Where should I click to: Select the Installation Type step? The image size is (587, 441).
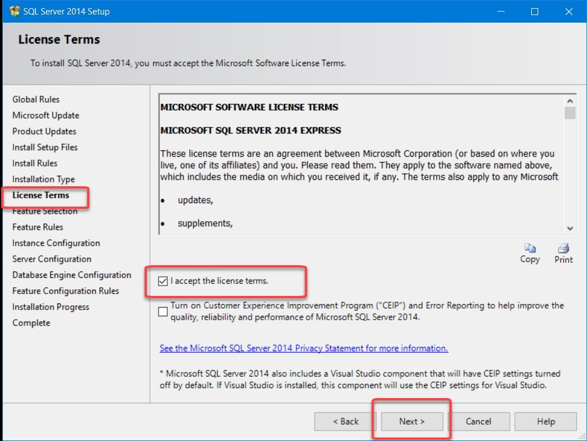coord(44,179)
